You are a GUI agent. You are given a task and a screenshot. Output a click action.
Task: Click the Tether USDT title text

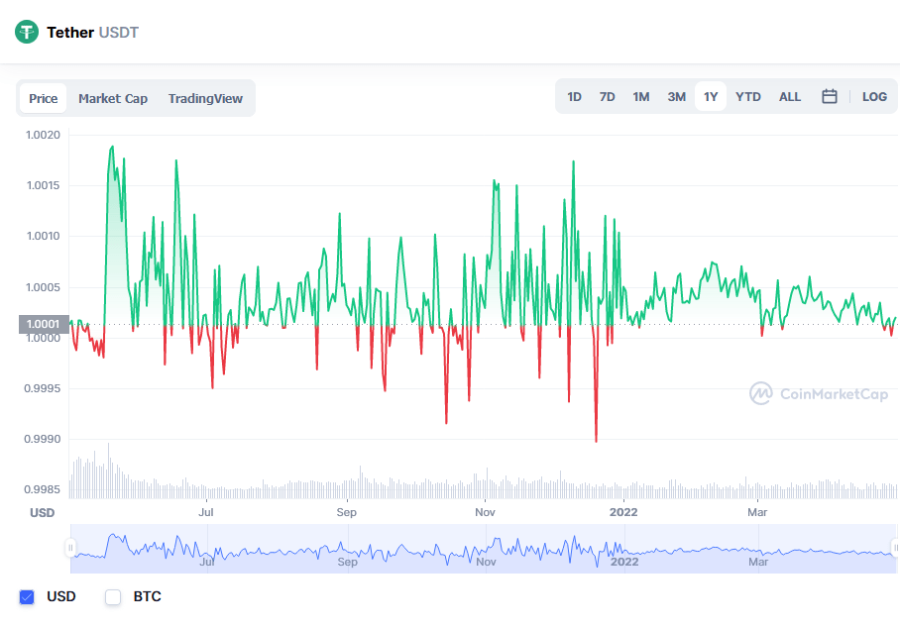[92, 32]
